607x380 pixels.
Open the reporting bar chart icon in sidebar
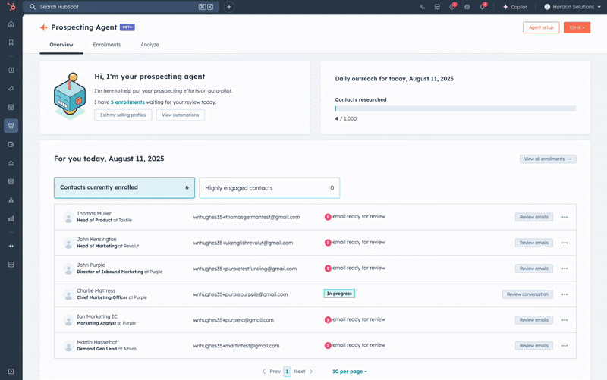click(x=11, y=218)
